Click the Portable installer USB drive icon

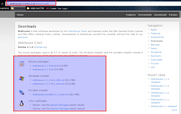(x=21, y=92)
